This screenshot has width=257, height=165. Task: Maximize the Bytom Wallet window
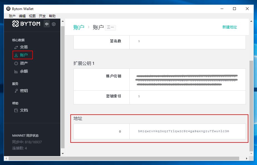pos(234,9)
